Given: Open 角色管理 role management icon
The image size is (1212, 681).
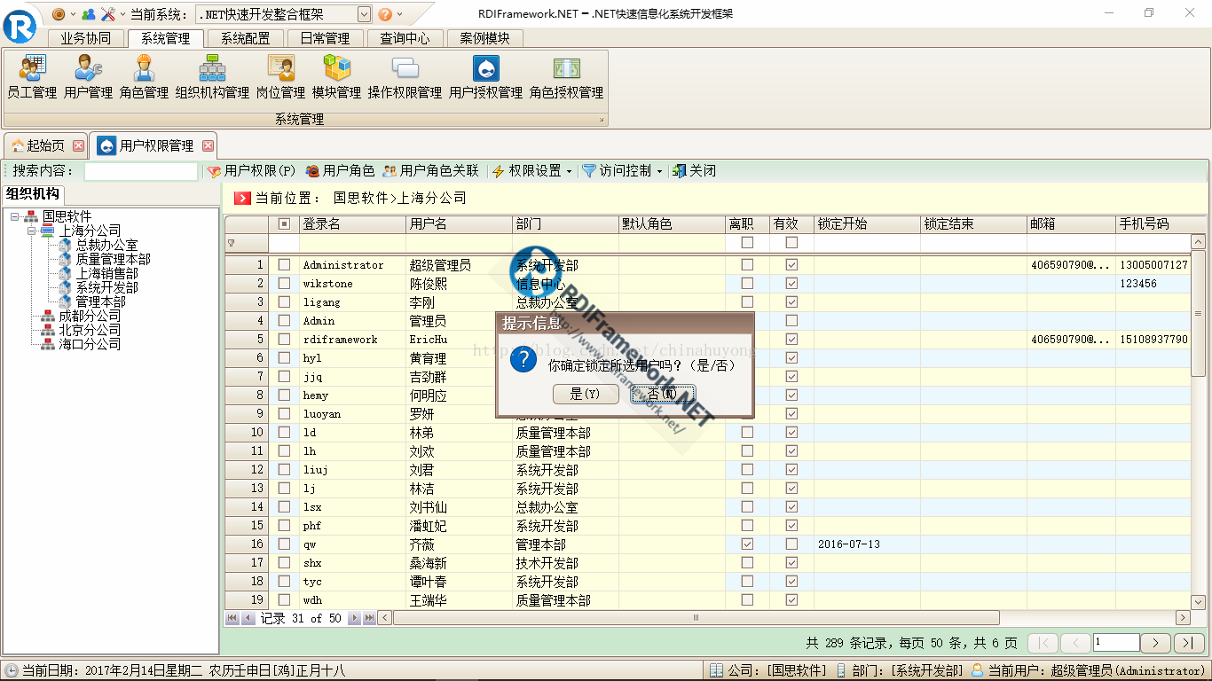Looking at the screenshot, I should point(144,77).
